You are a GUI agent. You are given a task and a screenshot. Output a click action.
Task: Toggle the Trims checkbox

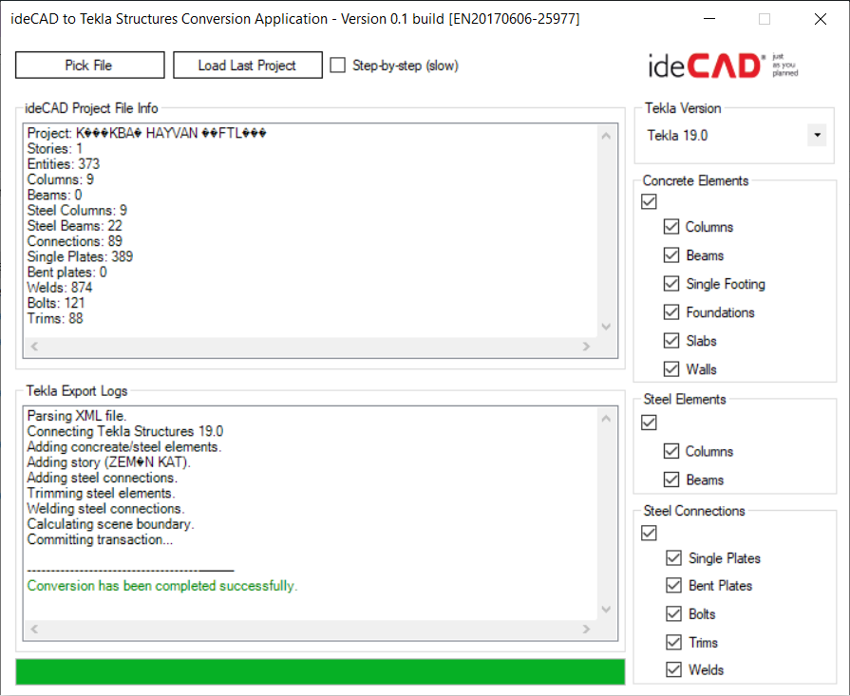coord(673,642)
